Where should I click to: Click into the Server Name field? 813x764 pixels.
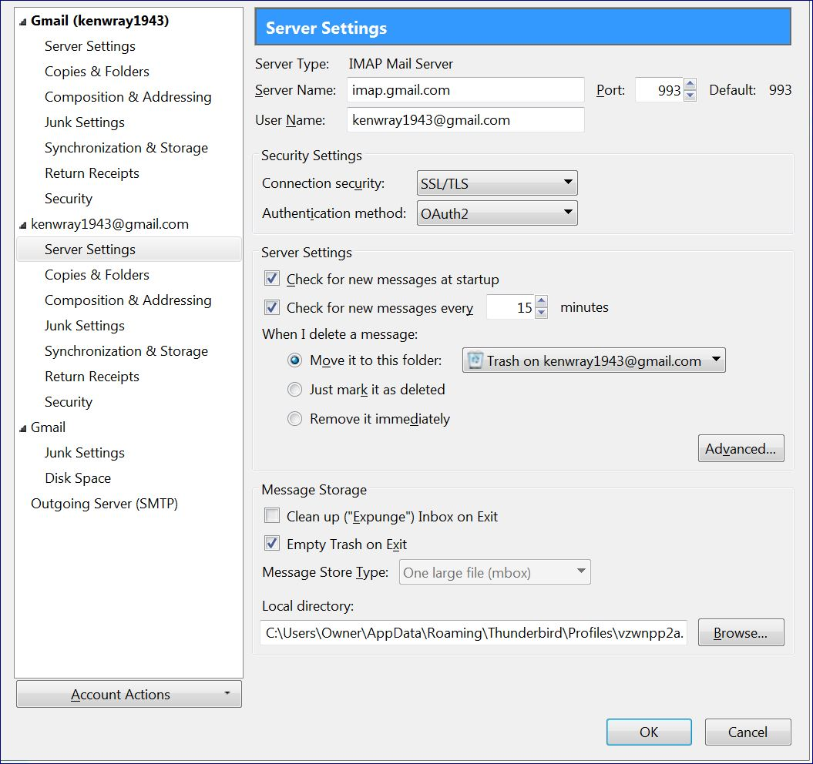tap(465, 90)
